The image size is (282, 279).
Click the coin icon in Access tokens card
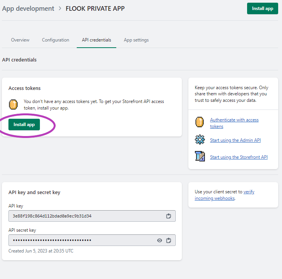(x=13, y=105)
